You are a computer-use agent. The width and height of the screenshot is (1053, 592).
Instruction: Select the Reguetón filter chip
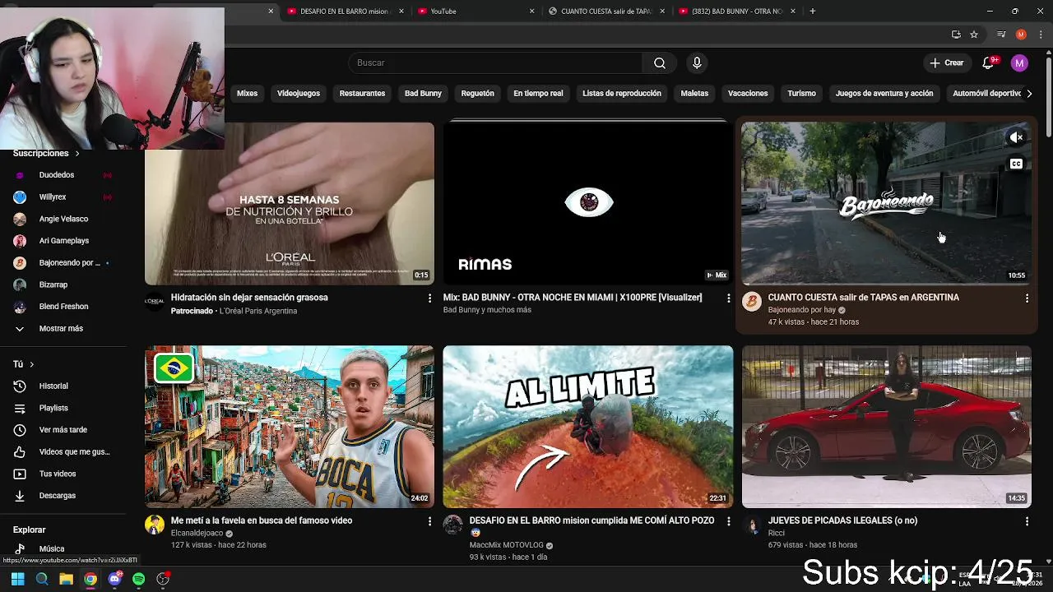pyautogui.click(x=478, y=94)
